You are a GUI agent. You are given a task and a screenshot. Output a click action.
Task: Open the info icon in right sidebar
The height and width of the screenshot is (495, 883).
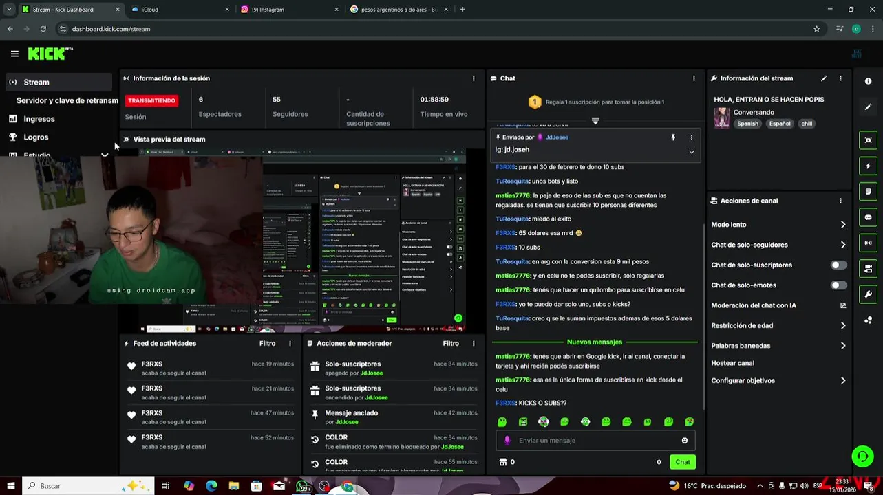868,81
